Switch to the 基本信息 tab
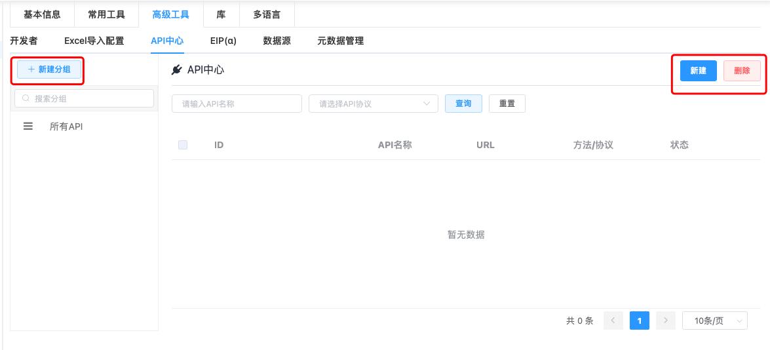Image resolution: width=770 pixels, height=350 pixels. (42, 14)
